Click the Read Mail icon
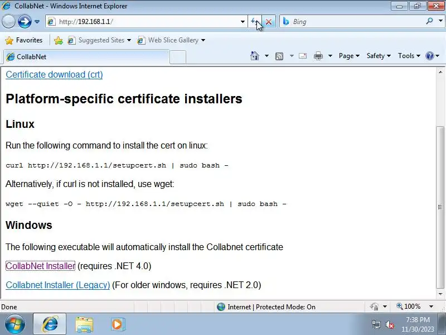The height and width of the screenshot is (335, 446). (x=303, y=56)
